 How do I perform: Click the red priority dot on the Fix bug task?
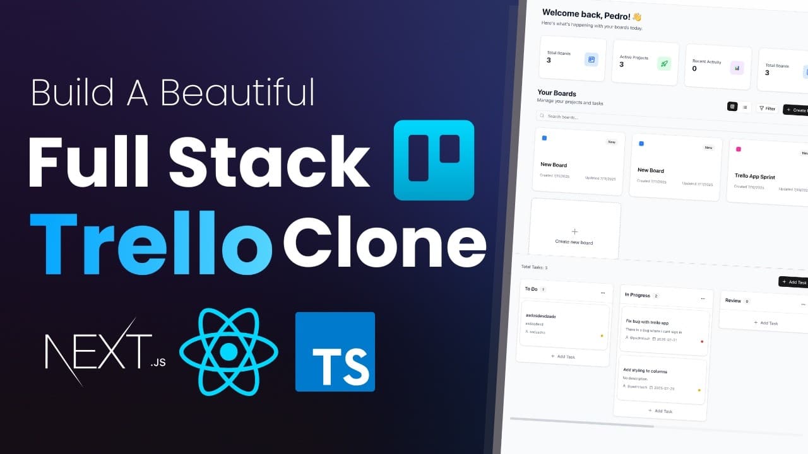point(702,342)
